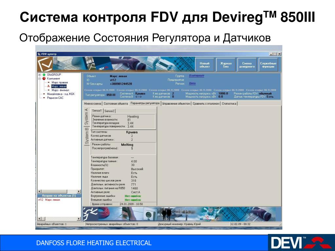
Task: Click the brown checkmark logo in the banner
Action: pyautogui.click(x=45, y=64)
